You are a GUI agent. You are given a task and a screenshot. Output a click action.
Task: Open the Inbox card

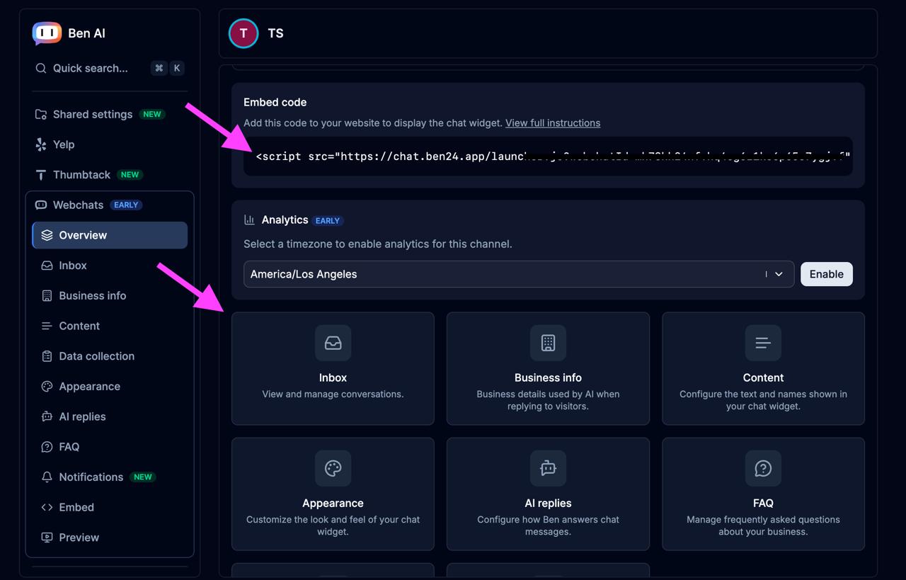[x=333, y=368]
